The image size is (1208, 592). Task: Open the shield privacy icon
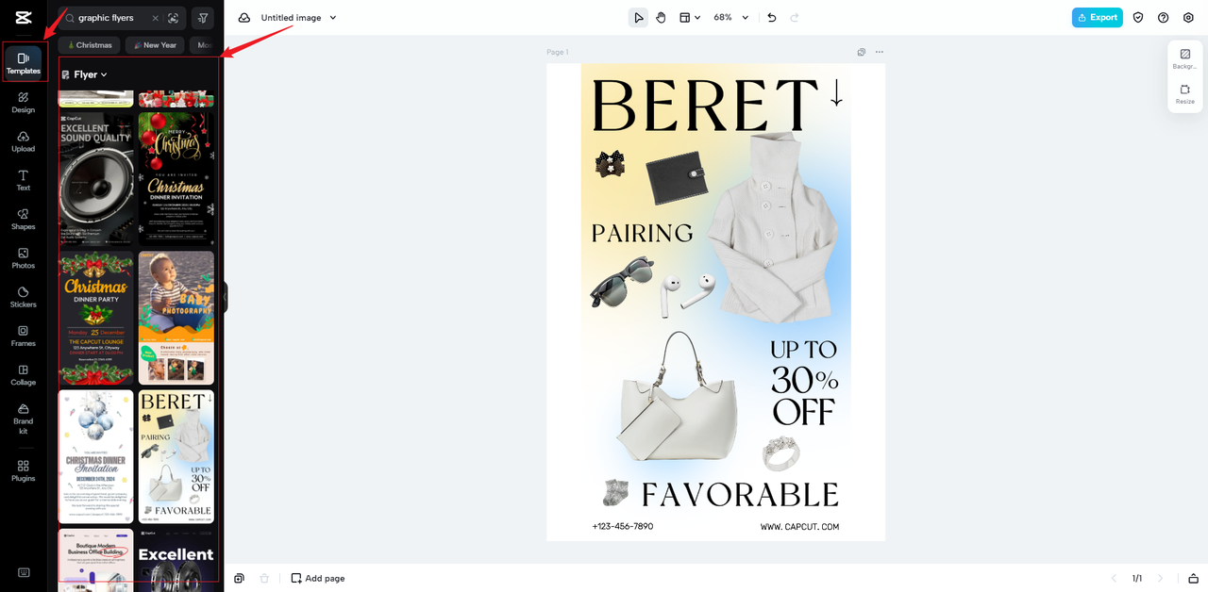point(1138,17)
